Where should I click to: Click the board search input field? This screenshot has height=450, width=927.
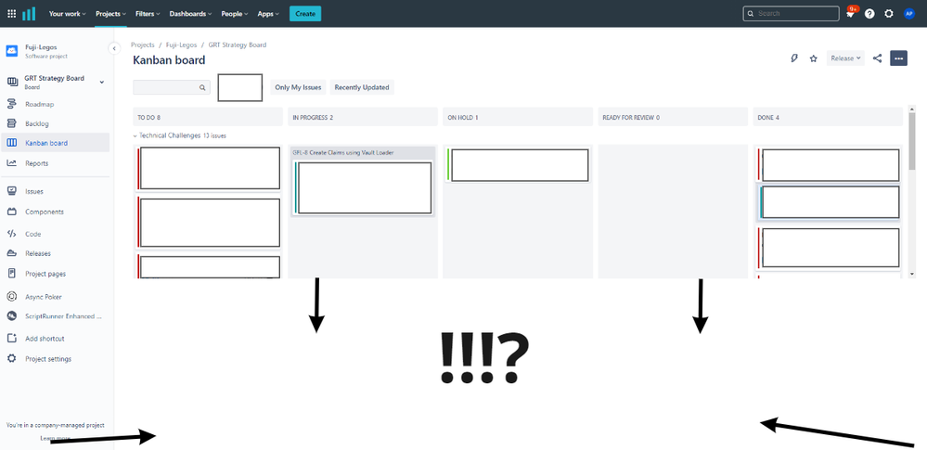click(165, 87)
